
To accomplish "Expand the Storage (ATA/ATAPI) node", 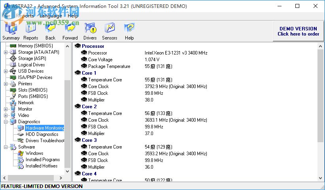I will pyautogui.click(x=6, y=52).
